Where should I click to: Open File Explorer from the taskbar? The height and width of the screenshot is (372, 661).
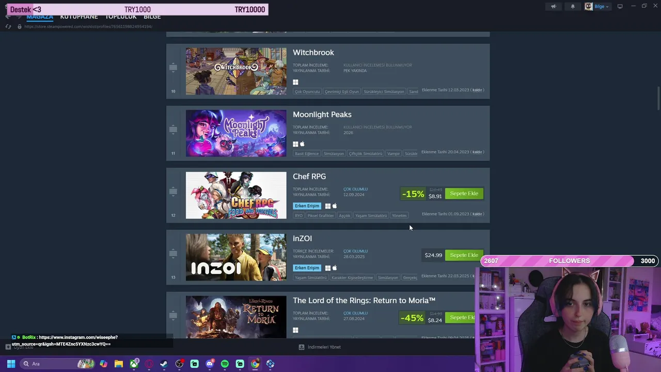(118, 364)
